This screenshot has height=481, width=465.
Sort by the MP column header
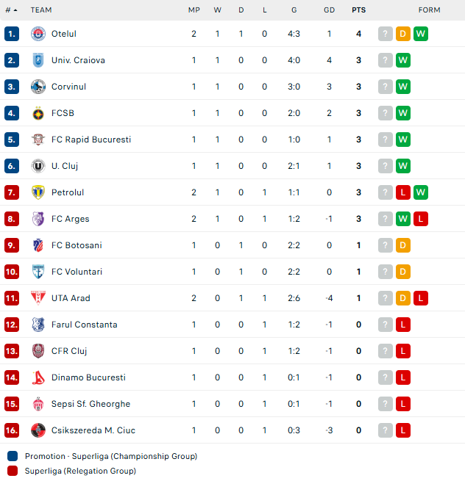(194, 10)
